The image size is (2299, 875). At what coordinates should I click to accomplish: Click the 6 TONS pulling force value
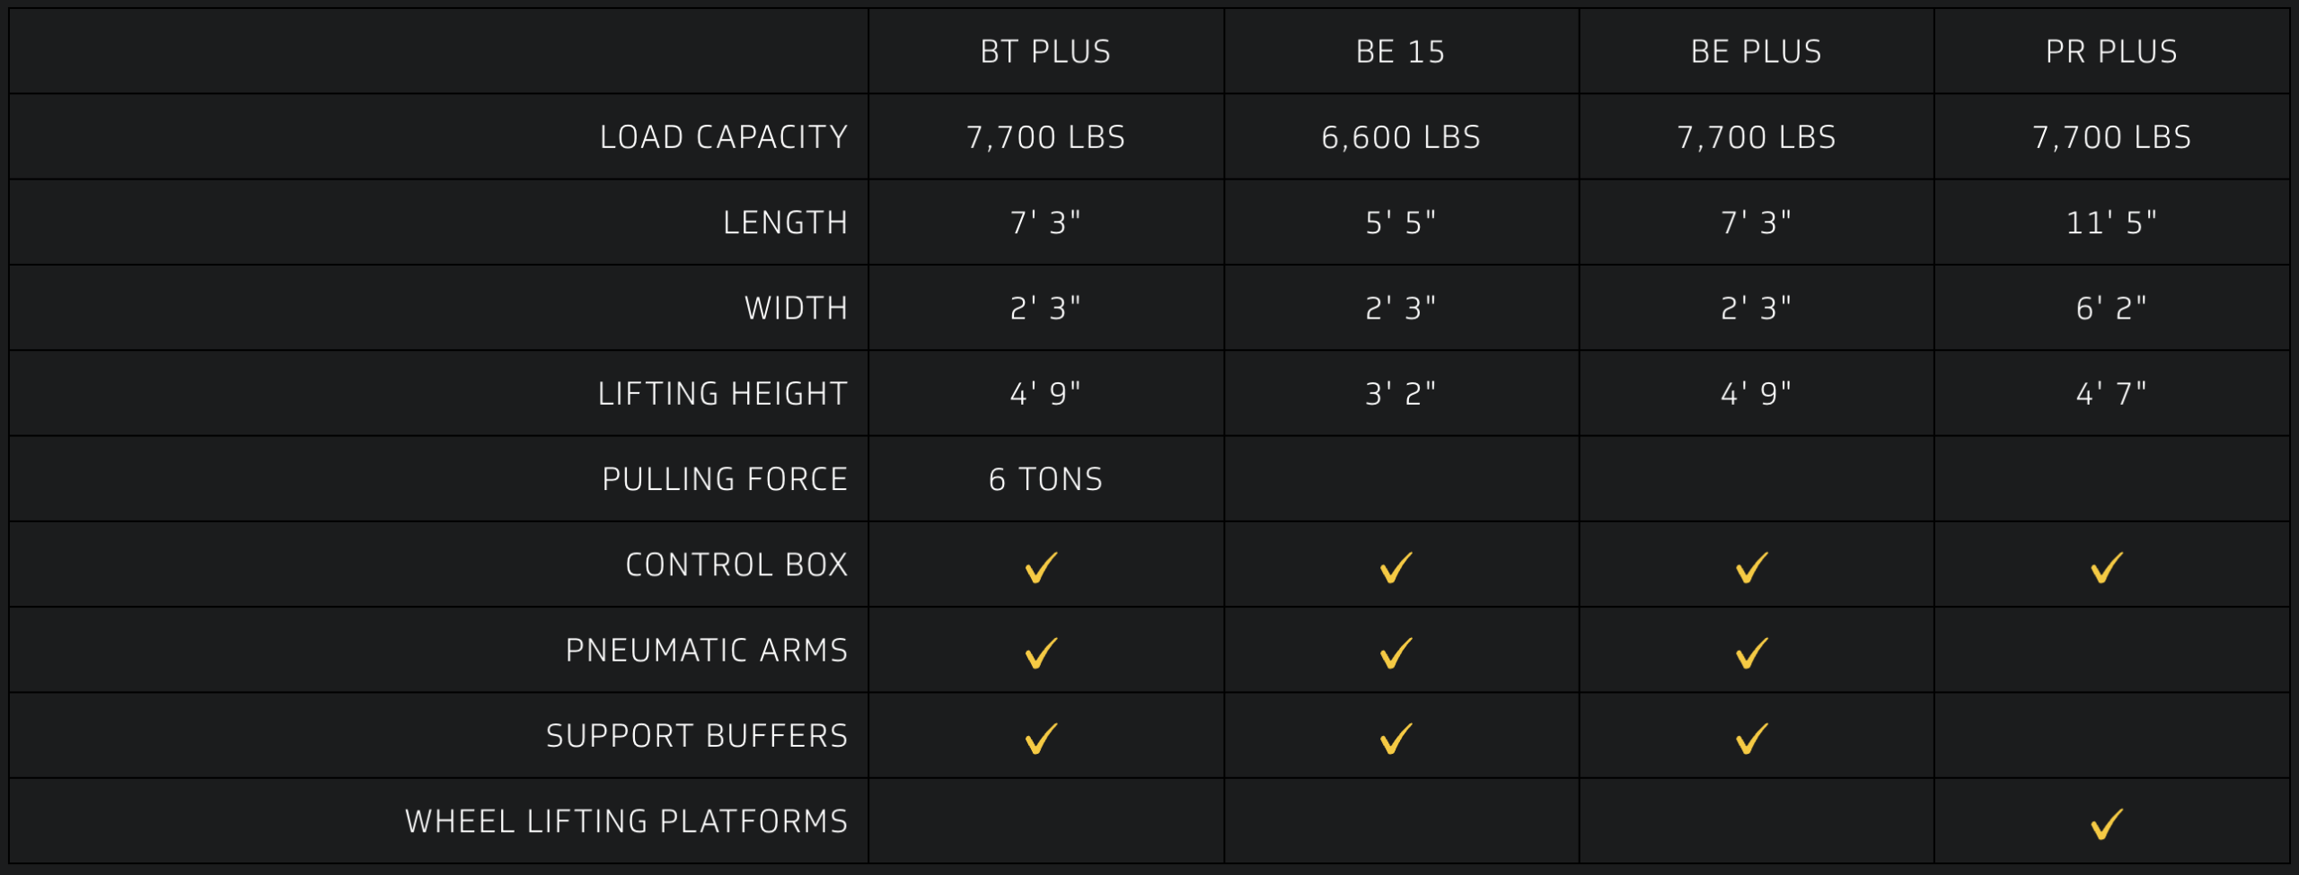click(x=1045, y=479)
